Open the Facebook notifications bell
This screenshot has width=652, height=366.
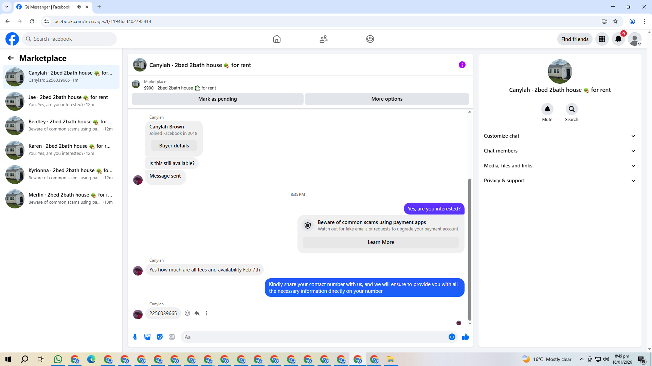coord(618,39)
